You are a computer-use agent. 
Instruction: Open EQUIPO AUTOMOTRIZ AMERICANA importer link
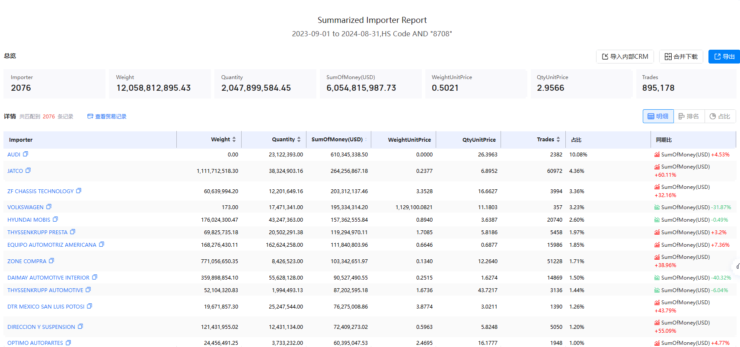click(52, 245)
